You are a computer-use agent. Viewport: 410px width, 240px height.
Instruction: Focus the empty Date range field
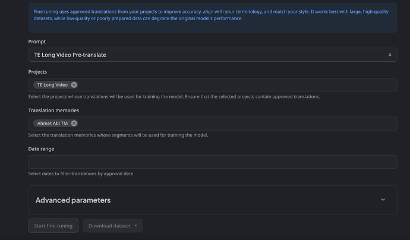pos(213,162)
